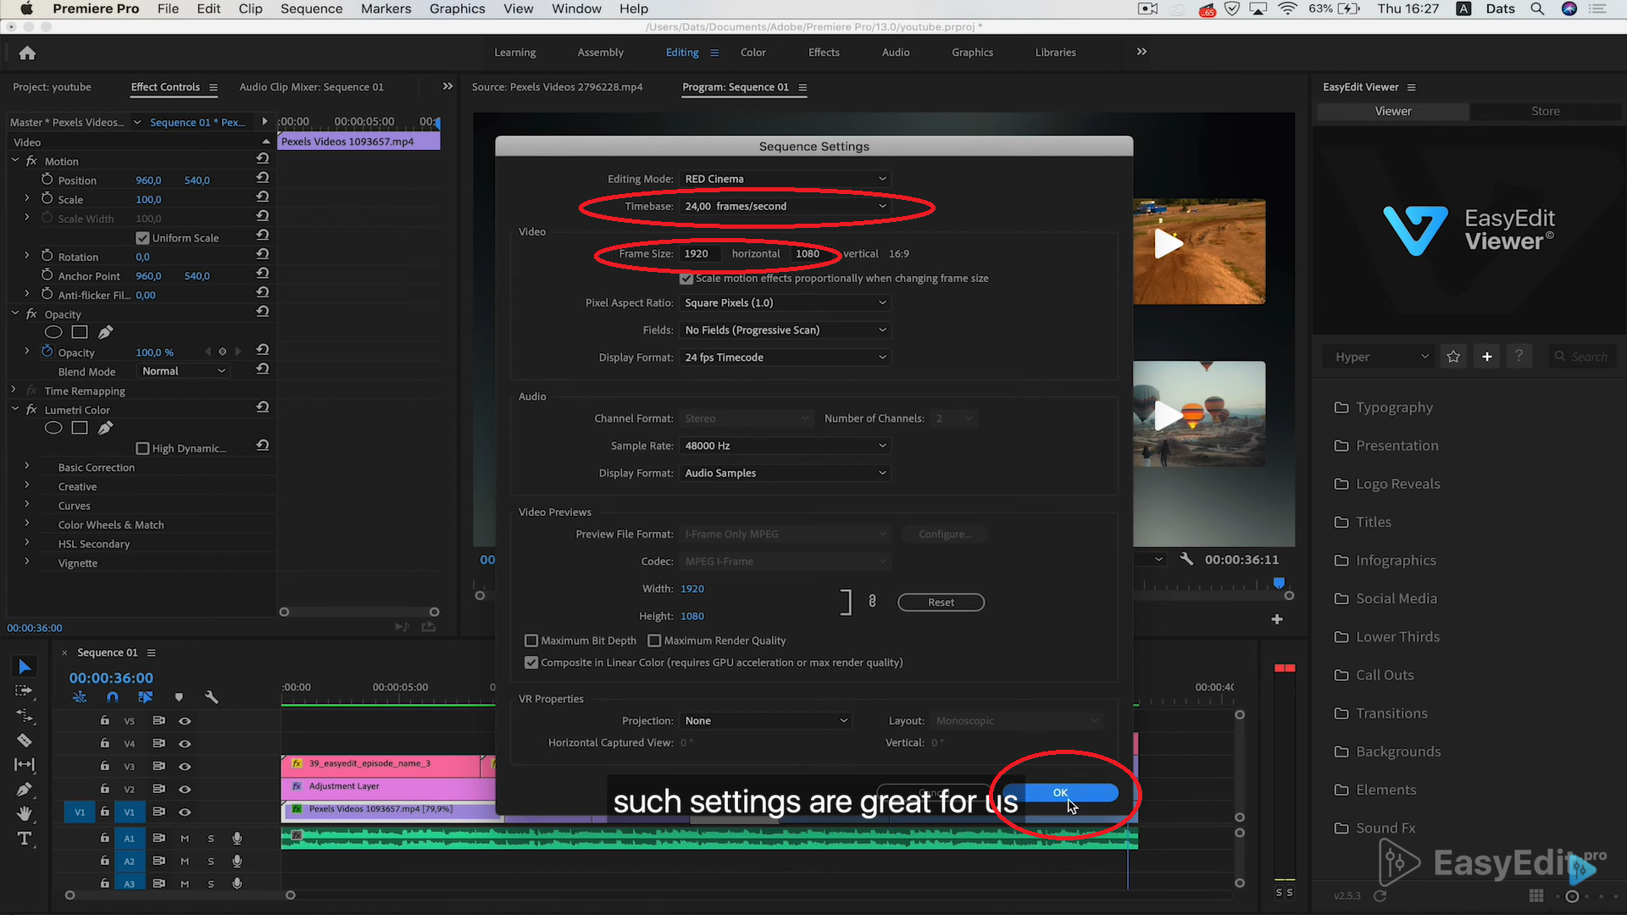The image size is (1627, 915).
Task: Select the Track Select Forward tool
Action: pyautogui.click(x=25, y=691)
